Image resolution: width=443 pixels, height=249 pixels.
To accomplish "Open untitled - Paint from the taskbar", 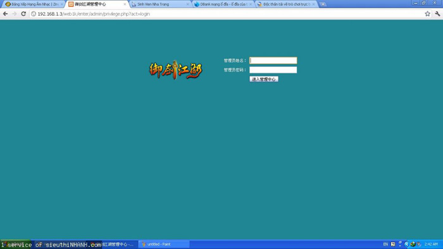I will point(164,244).
